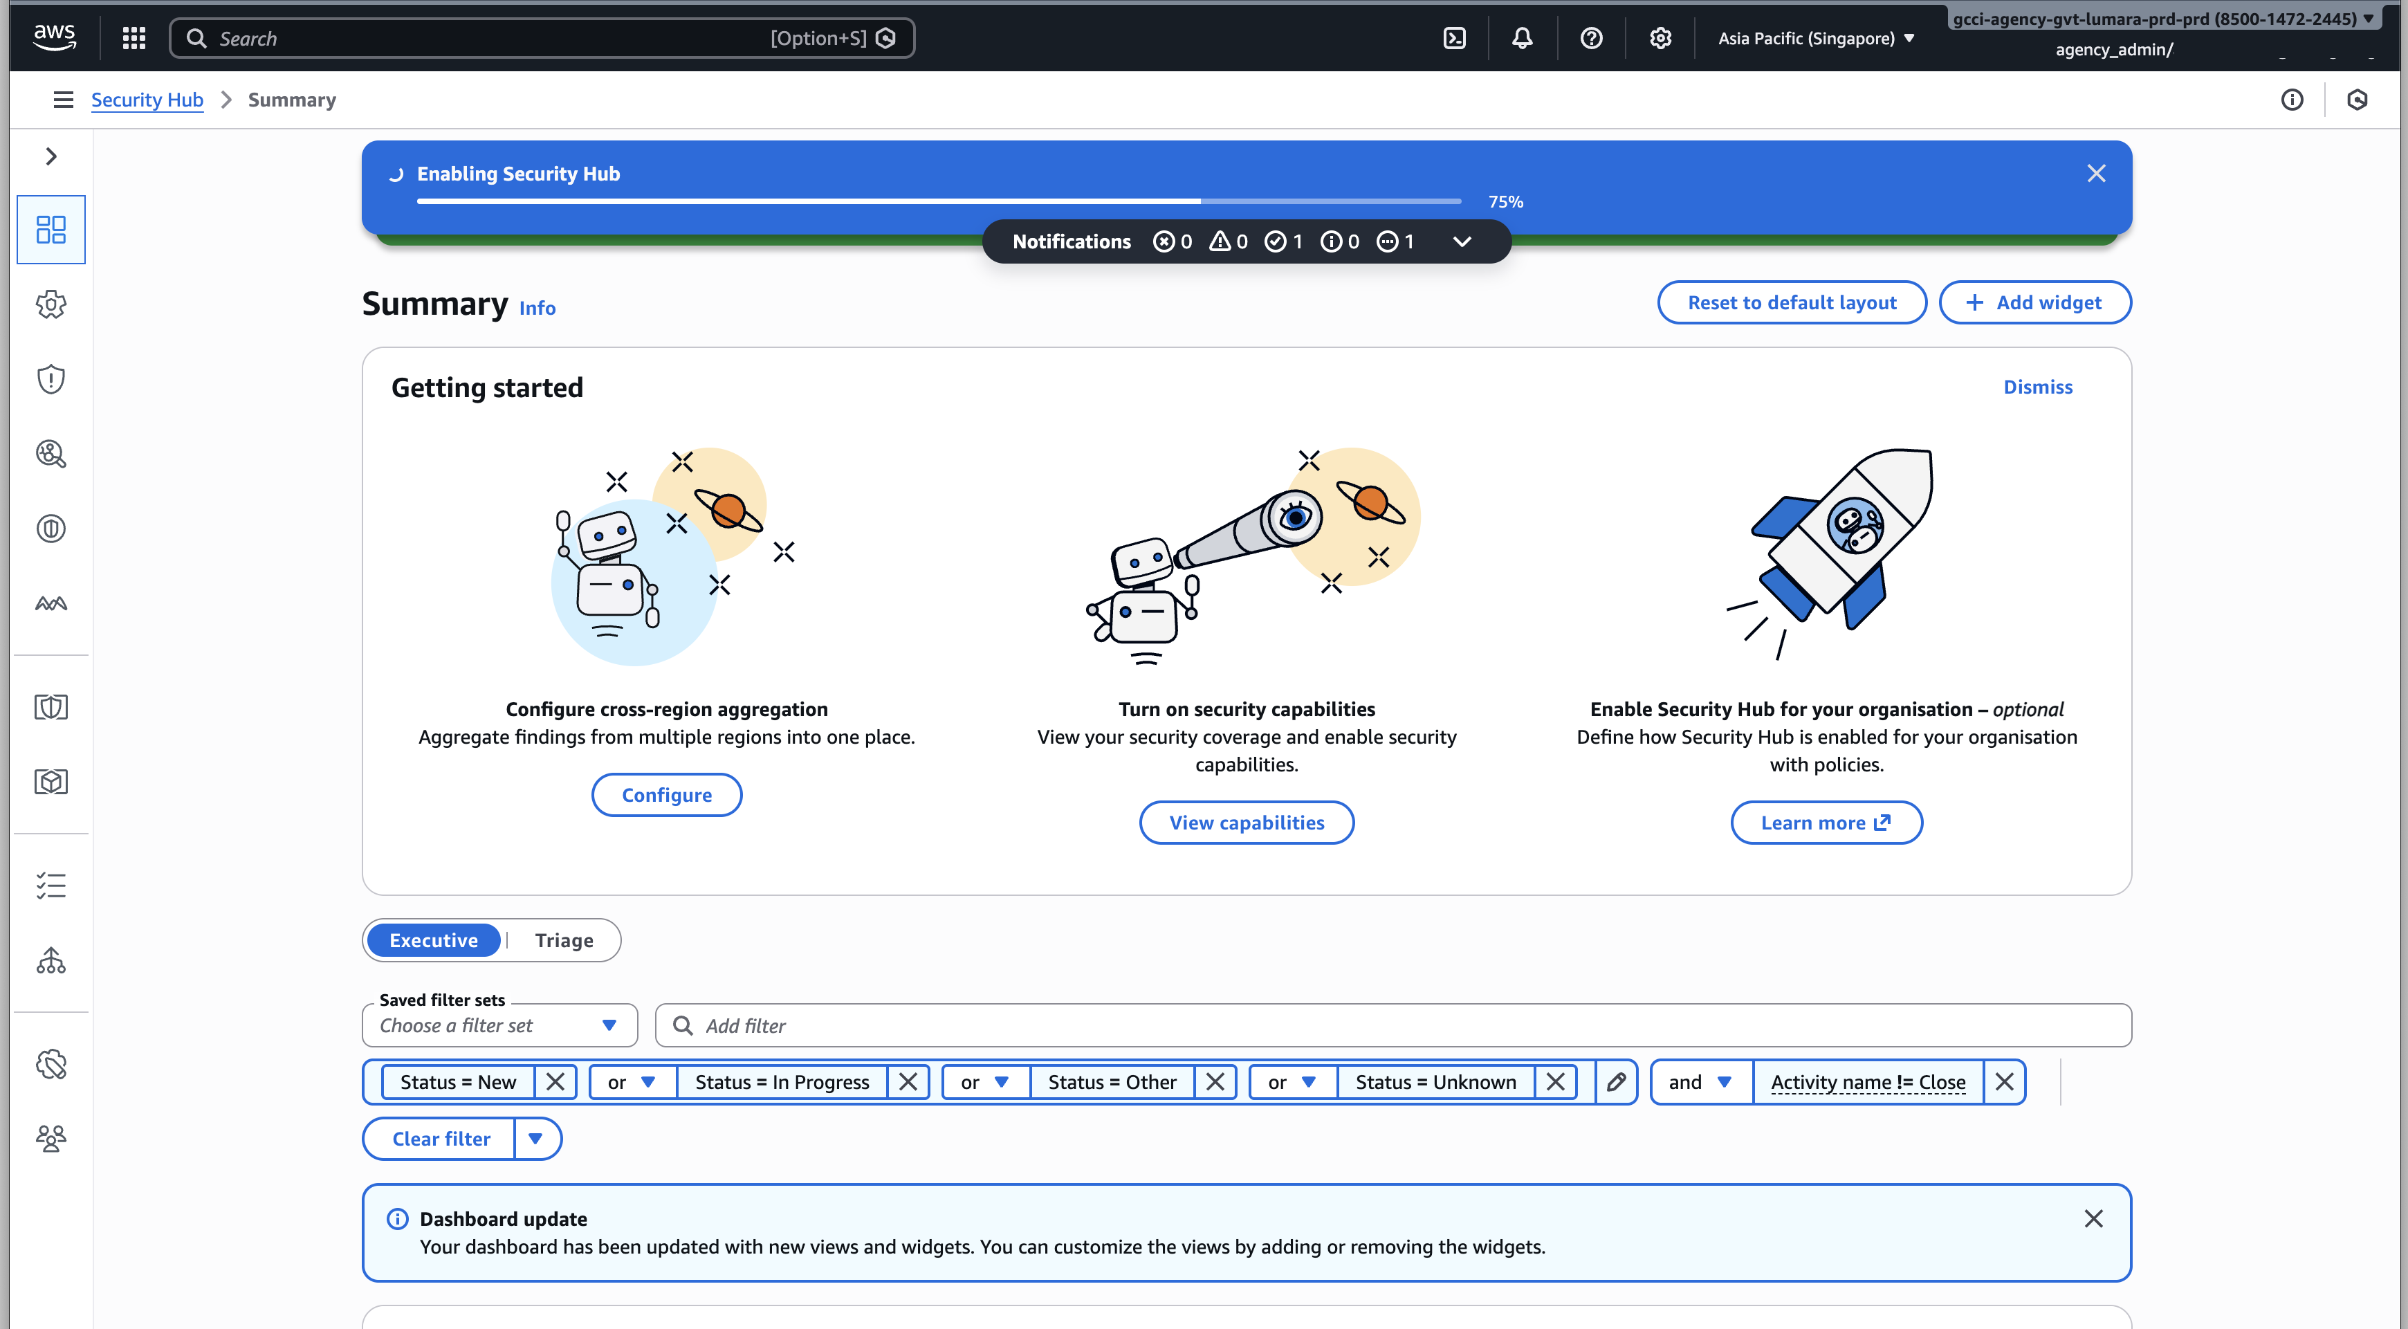Open the notifications bell
This screenshot has height=1329, width=2408.
pos(1523,38)
